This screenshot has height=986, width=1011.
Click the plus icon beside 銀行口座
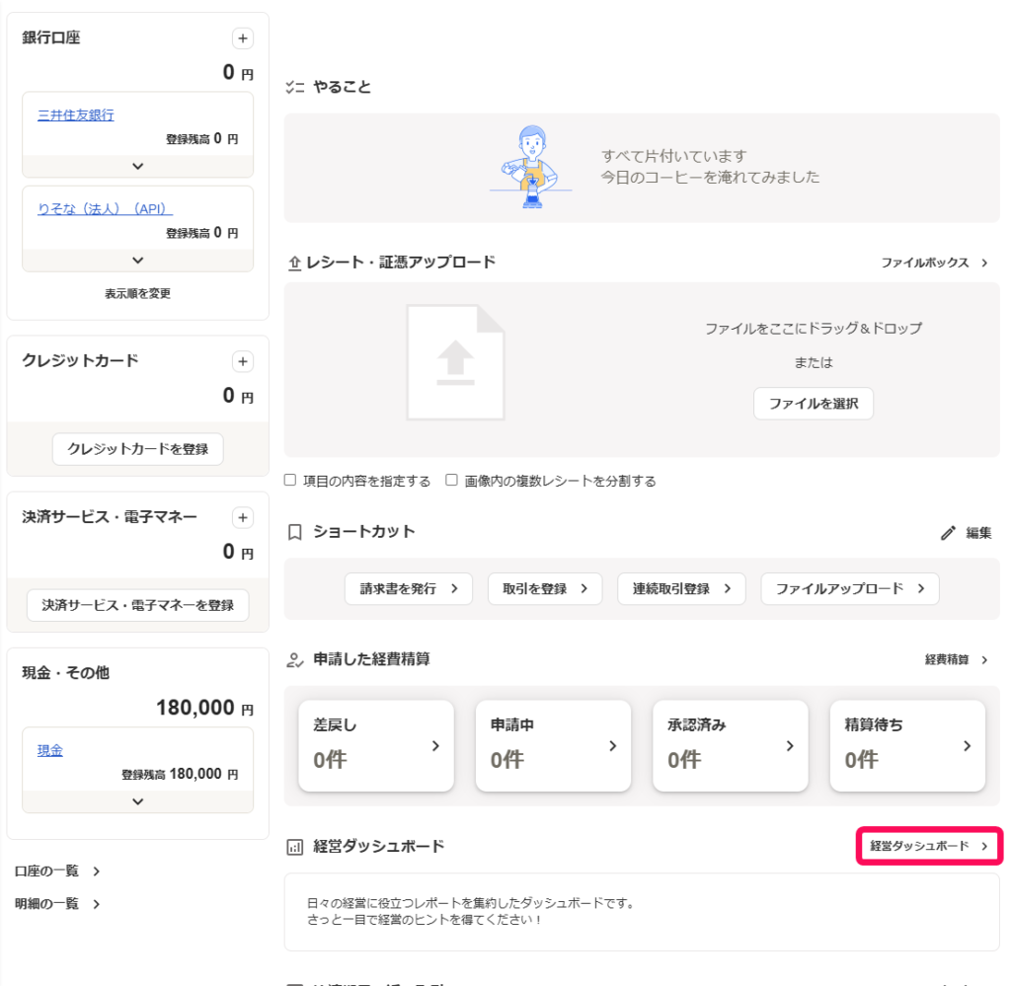[x=242, y=38]
